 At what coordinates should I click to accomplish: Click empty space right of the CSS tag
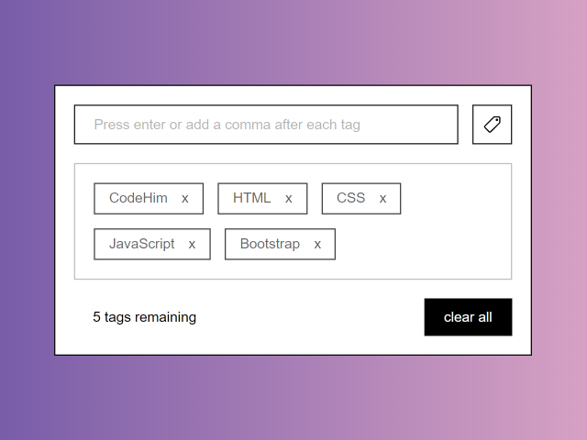(455, 199)
